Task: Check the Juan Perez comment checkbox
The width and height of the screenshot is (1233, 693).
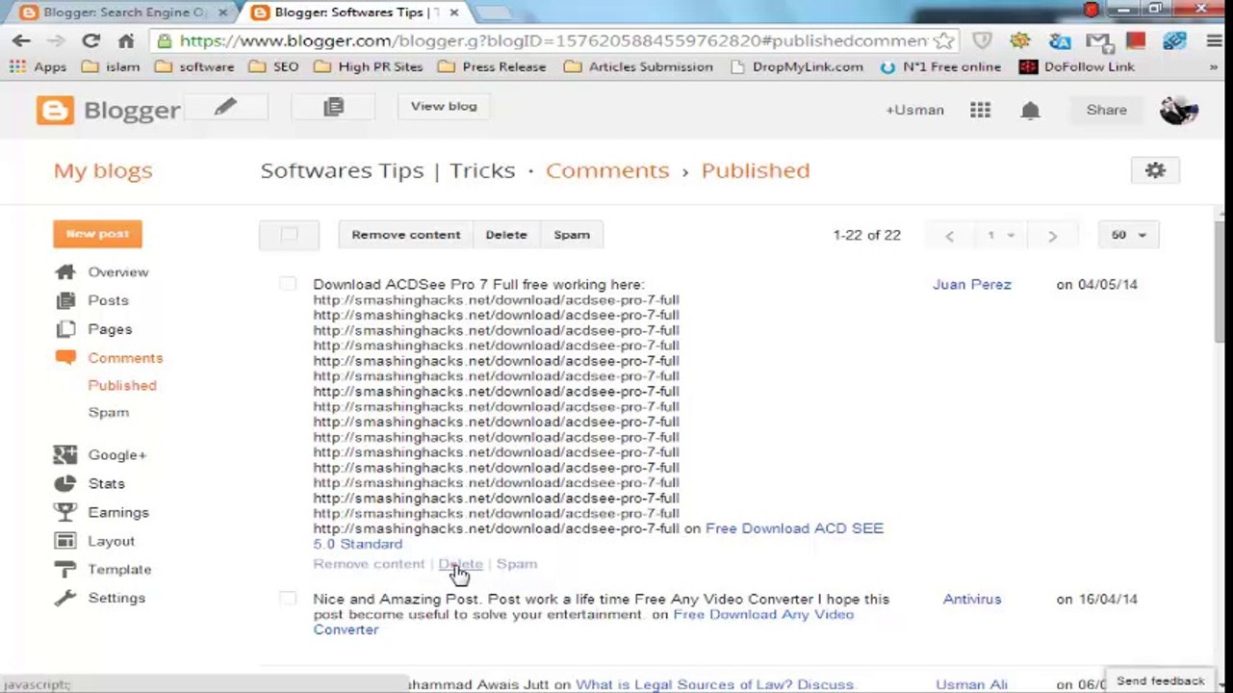Action: click(x=288, y=284)
